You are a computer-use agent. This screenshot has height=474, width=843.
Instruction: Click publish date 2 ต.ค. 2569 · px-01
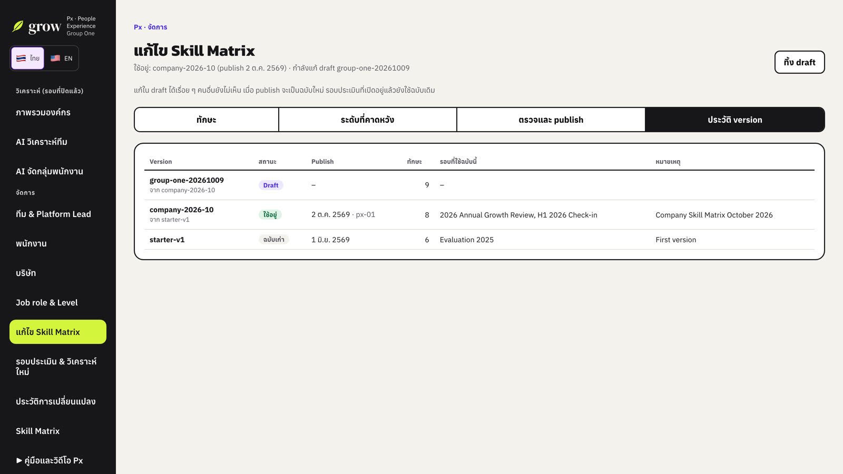[x=343, y=215]
